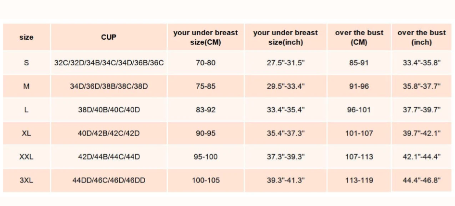This screenshot has height=206, width=455.
Task: Select the XL size row label
Action: click(x=26, y=133)
